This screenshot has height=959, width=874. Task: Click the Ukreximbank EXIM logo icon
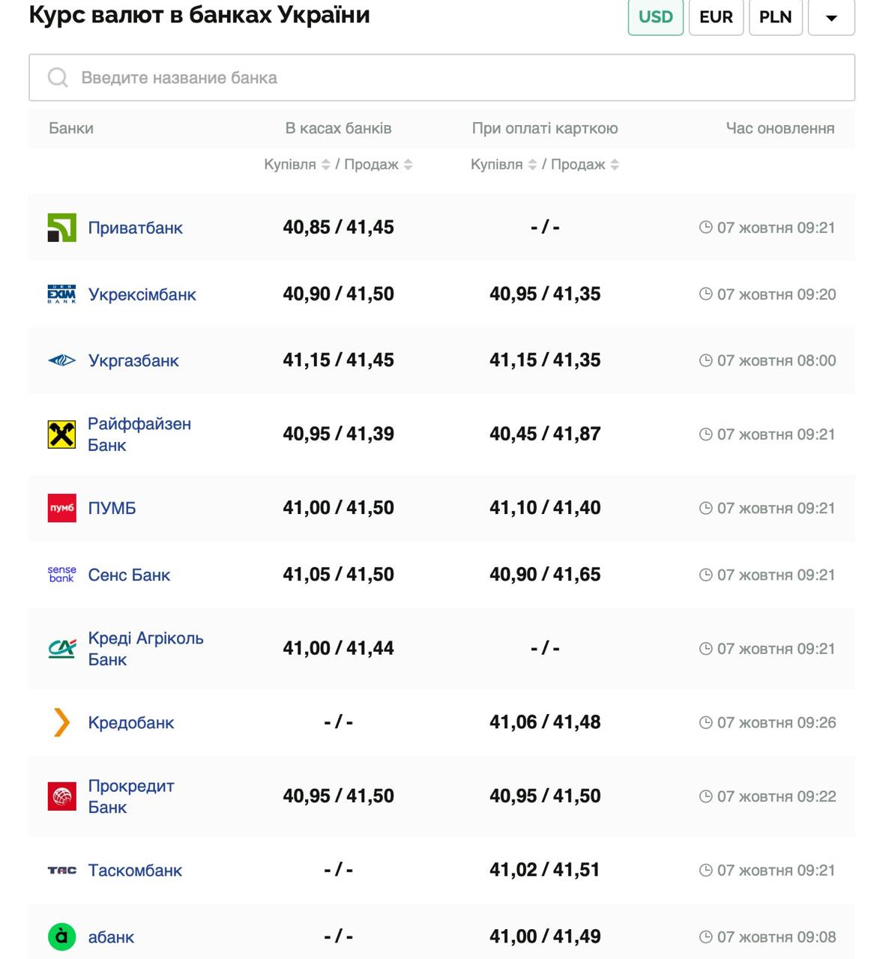61,294
